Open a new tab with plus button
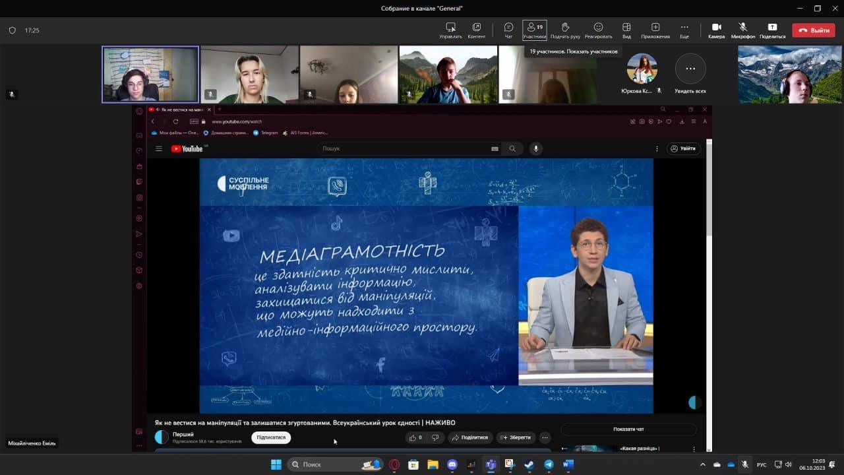 point(220,110)
